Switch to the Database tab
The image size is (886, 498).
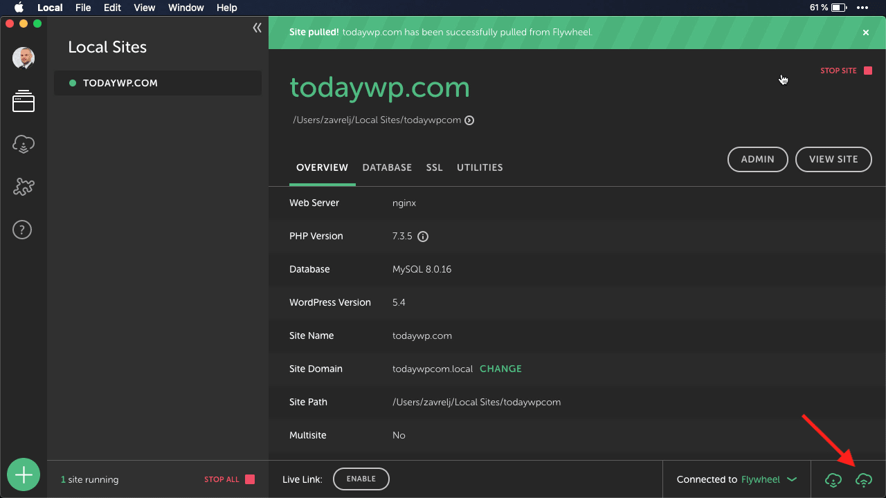pyautogui.click(x=387, y=167)
